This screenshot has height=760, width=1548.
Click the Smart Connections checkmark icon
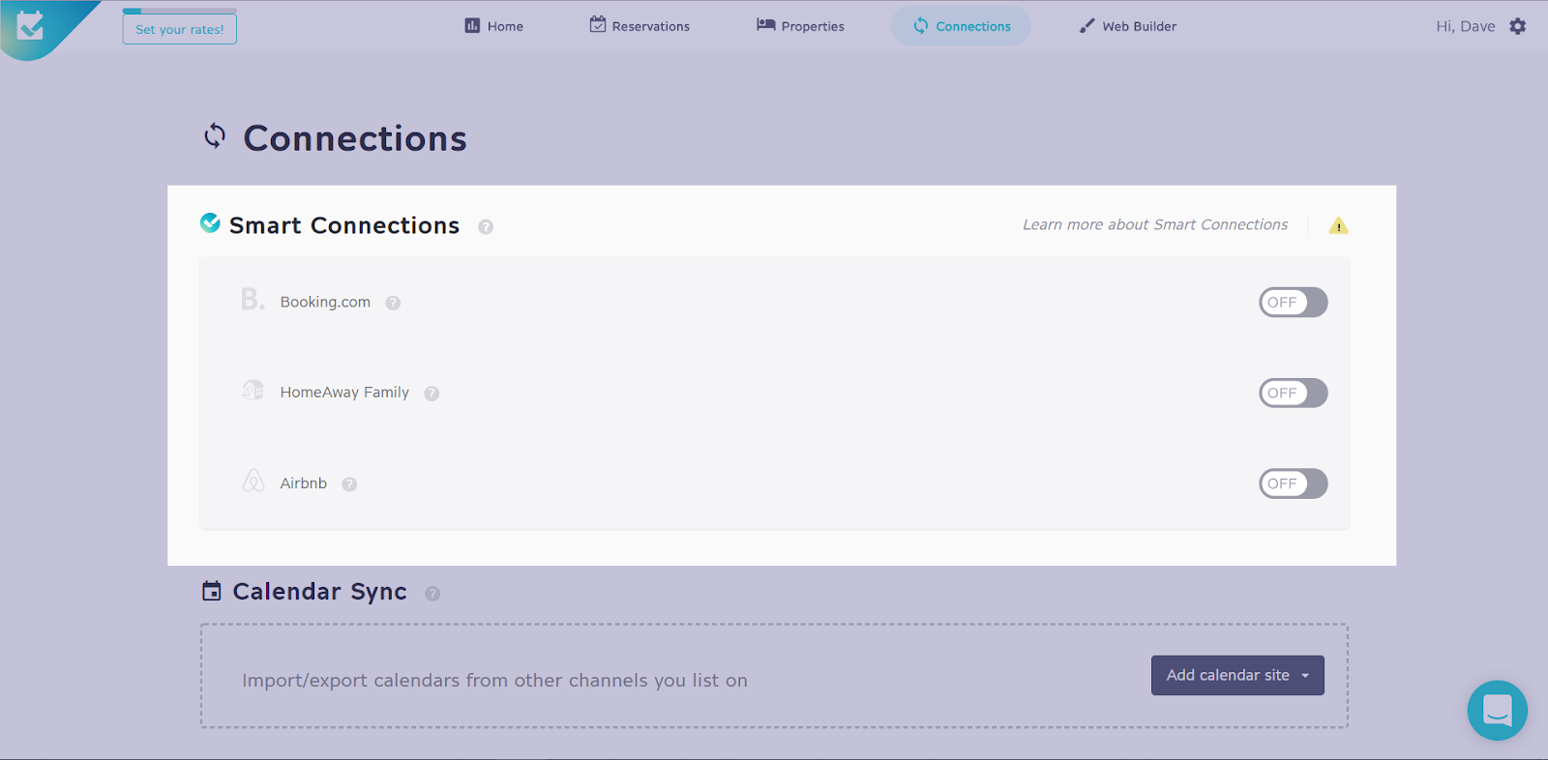[x=210, y=223]
